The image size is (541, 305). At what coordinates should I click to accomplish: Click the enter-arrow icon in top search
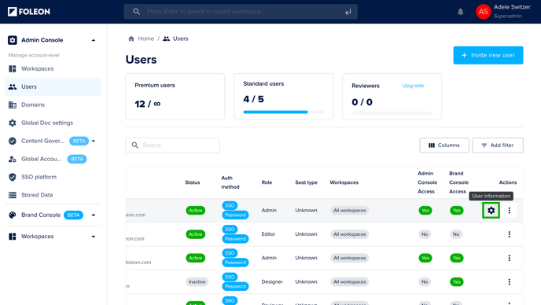tap(348, 12)
